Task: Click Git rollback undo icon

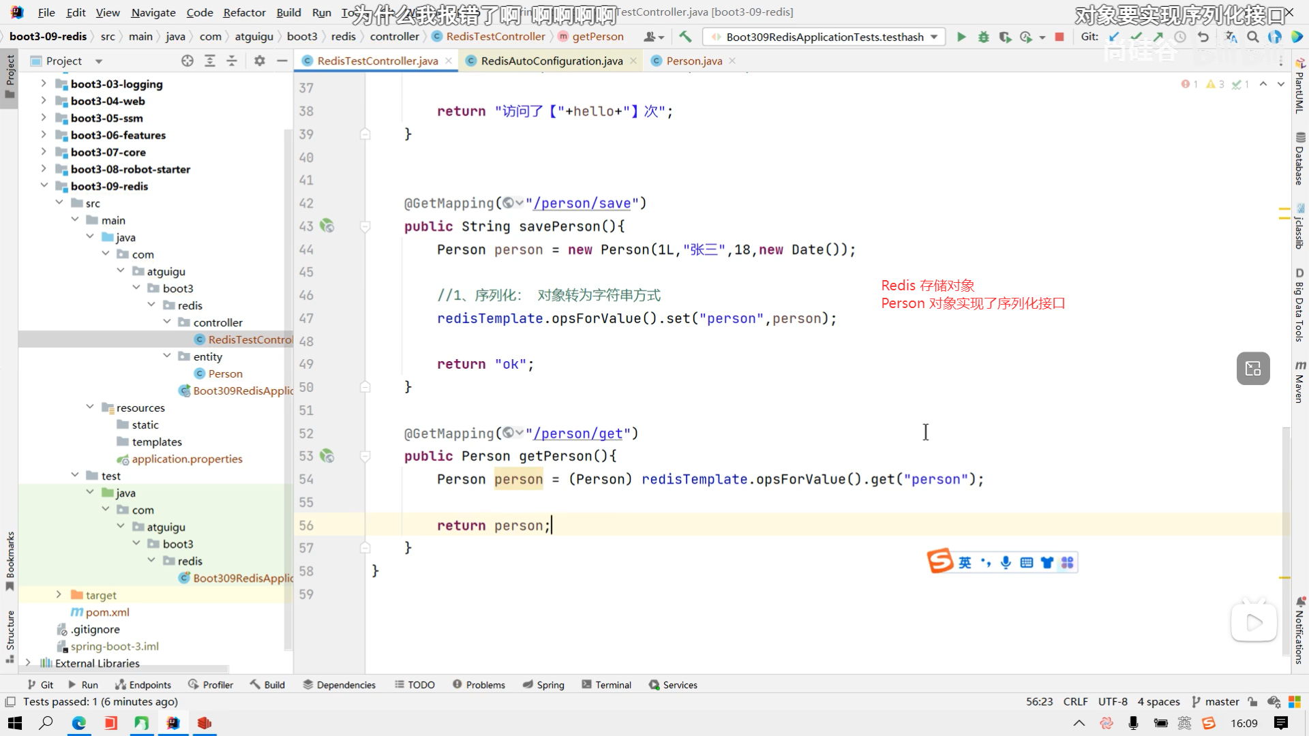Action: coord(1203,37)
